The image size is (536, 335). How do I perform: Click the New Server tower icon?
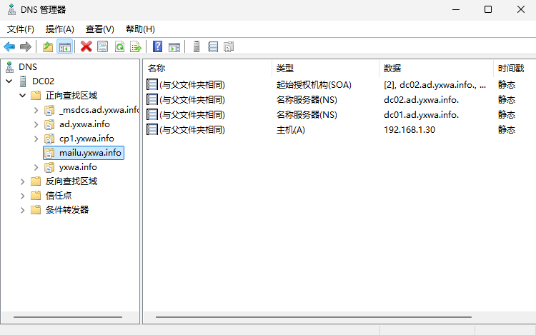[x=196, y=47]
